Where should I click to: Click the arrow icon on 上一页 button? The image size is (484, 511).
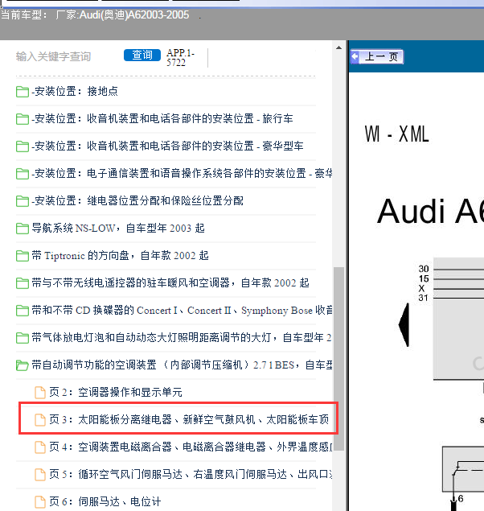tap(355, 56)
